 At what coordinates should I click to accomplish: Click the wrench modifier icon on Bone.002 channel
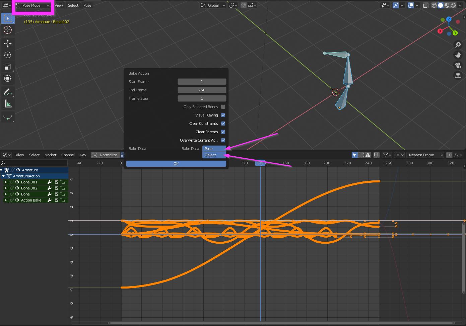pyautogui.click(x=49, y=188)
